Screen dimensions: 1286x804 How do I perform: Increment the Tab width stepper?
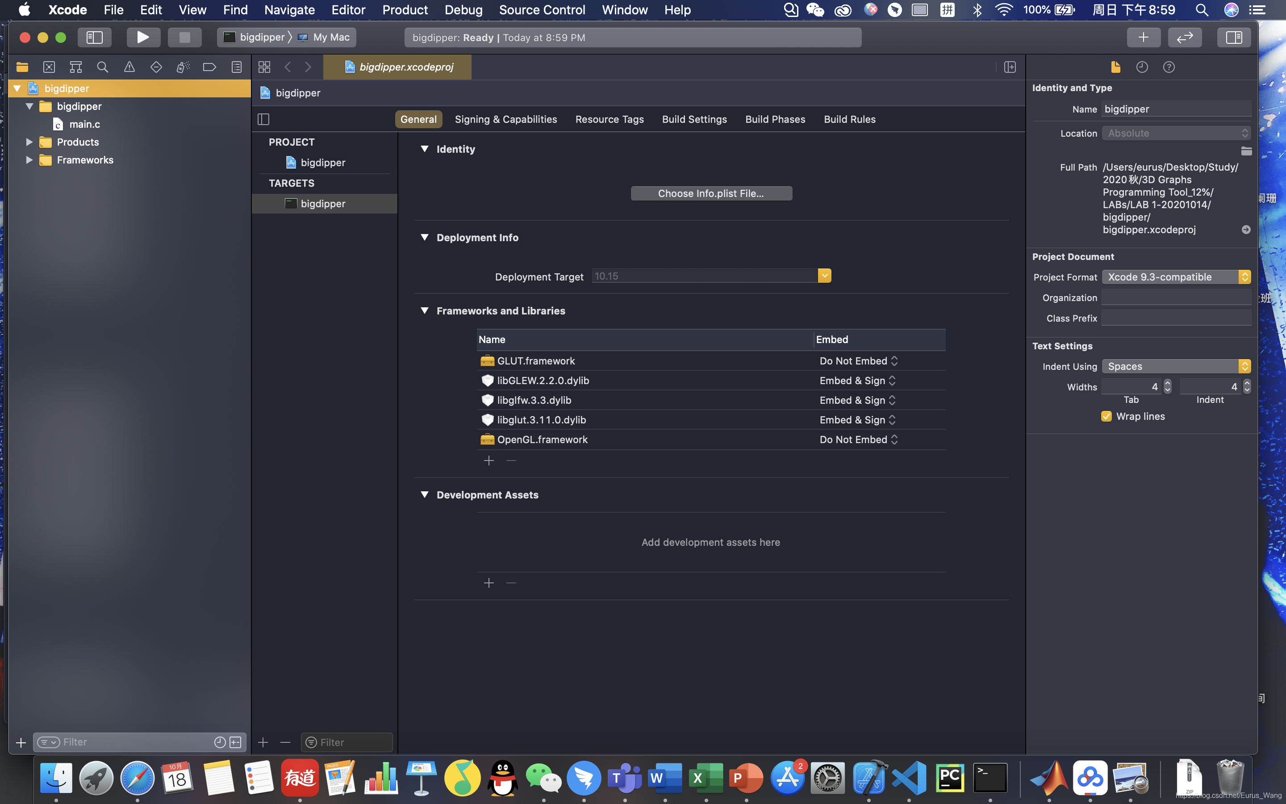tap(1168, 383)
